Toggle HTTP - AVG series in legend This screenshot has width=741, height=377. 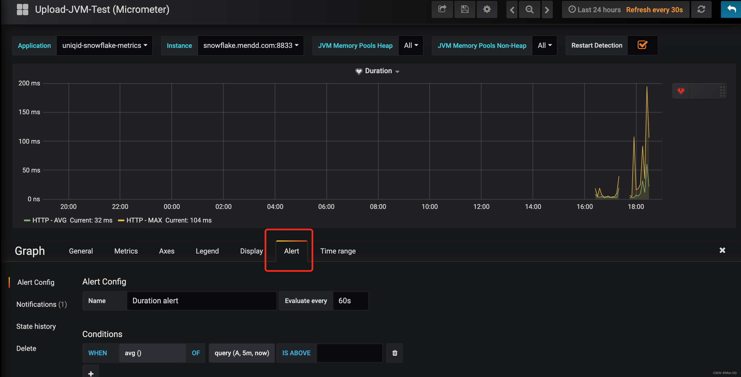tap(49, 220)
